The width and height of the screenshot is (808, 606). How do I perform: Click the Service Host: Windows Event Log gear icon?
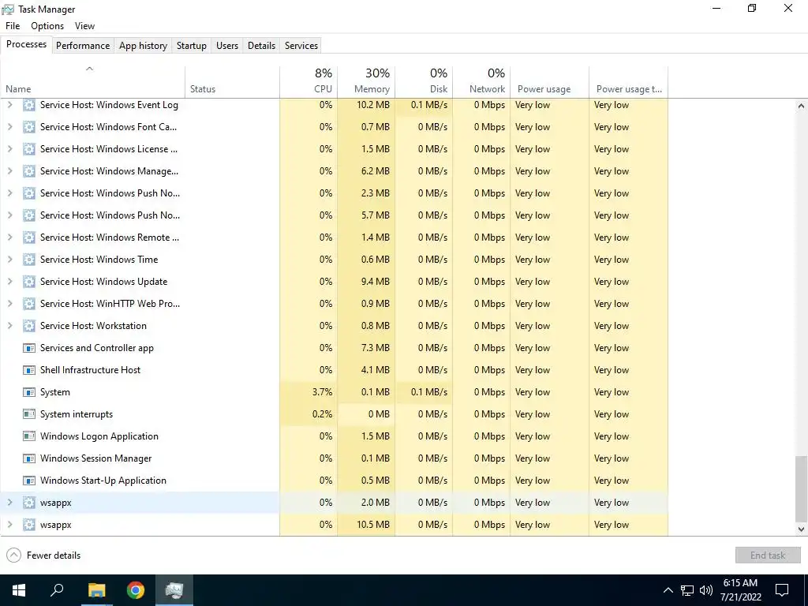point(29,105)
